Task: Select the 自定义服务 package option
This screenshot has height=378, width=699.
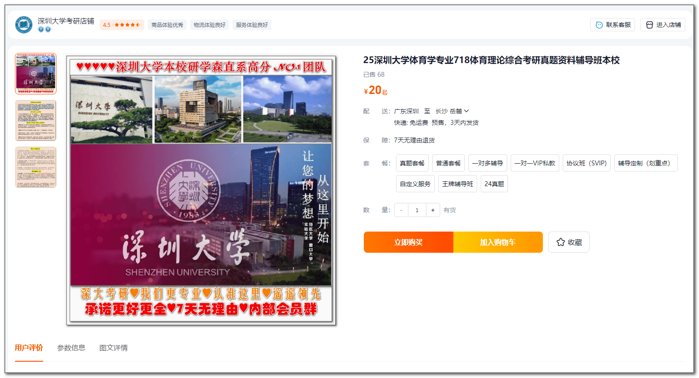Action: click(415, 184)
